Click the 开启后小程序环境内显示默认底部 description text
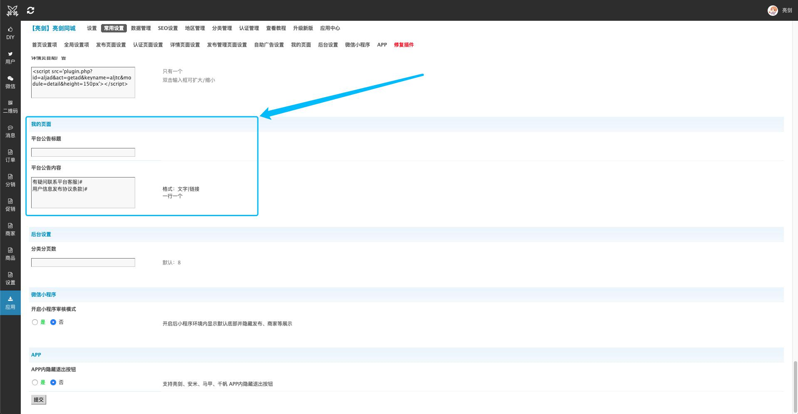The image size is (798, 414). 227,324
